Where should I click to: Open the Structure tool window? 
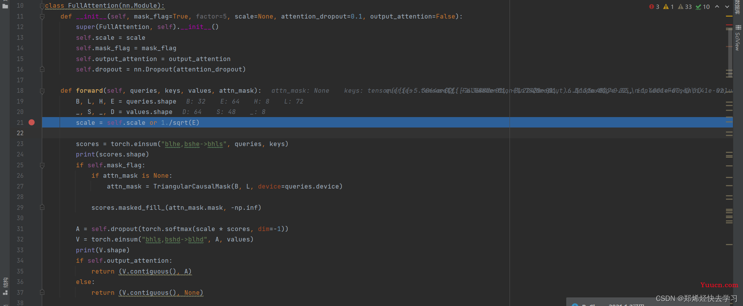click(x=5, y=286)
